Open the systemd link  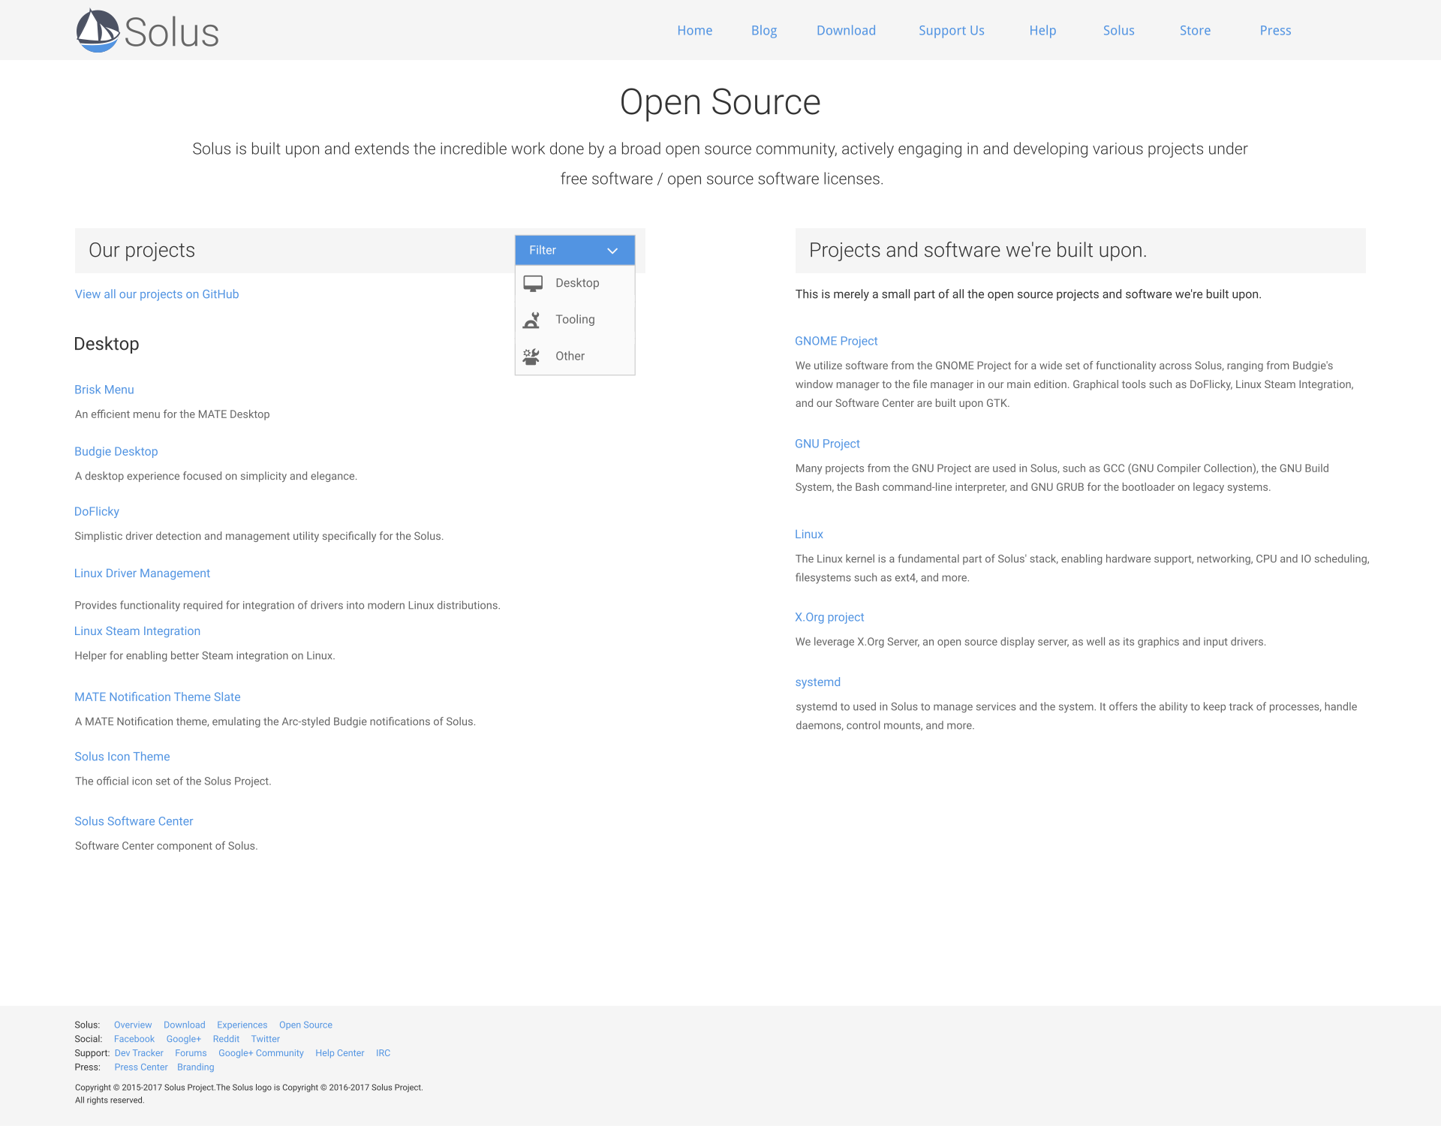(818, 682)
